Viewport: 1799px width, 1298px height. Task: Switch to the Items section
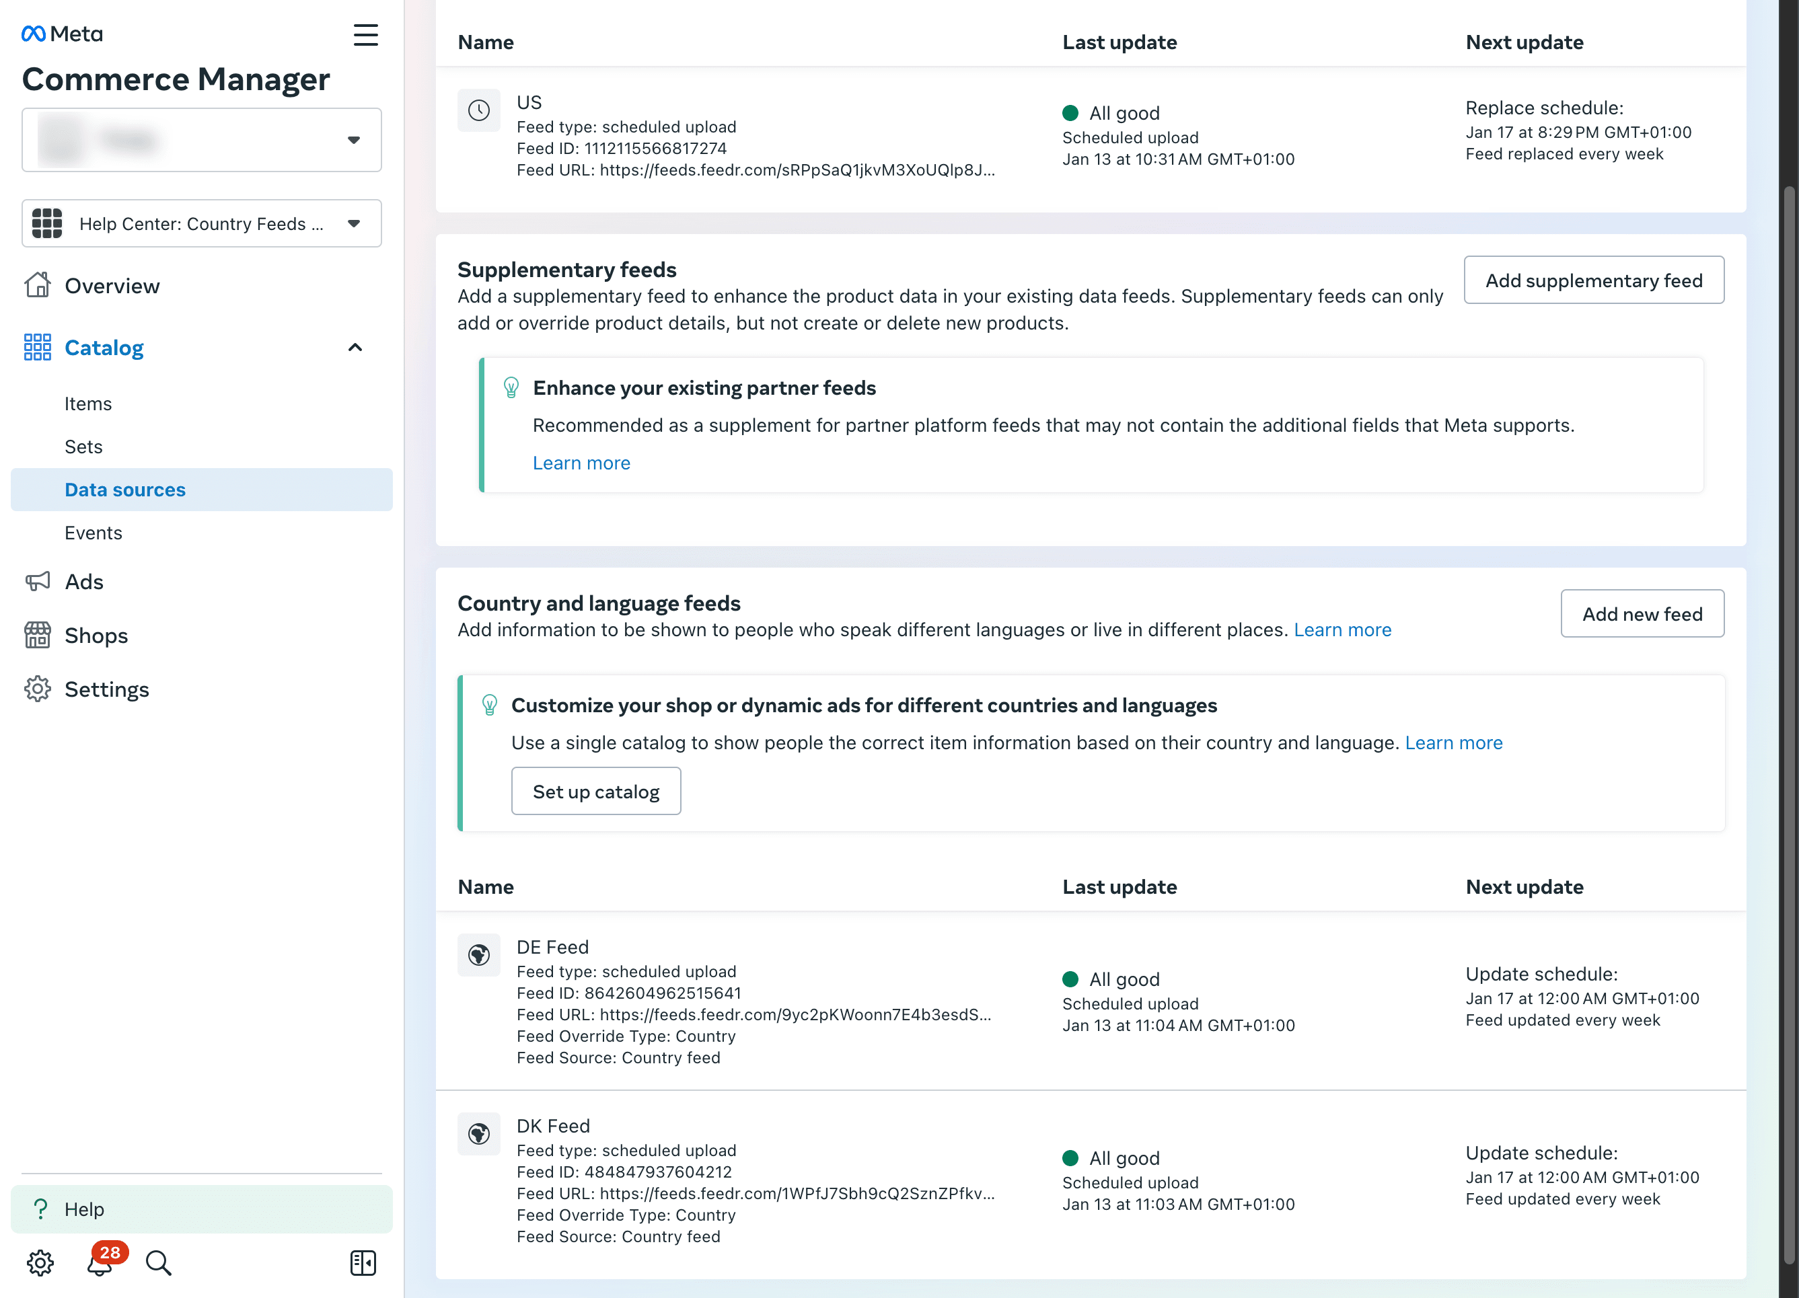[x=88, y=403]
